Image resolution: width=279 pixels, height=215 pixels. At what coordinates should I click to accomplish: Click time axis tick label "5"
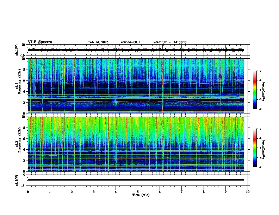coord(138,192)
